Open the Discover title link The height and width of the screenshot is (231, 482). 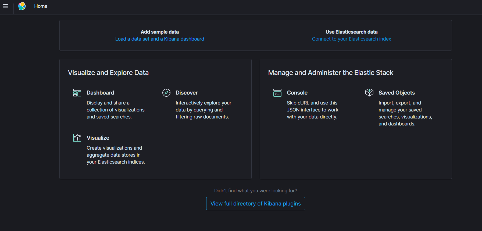point(187,93)
